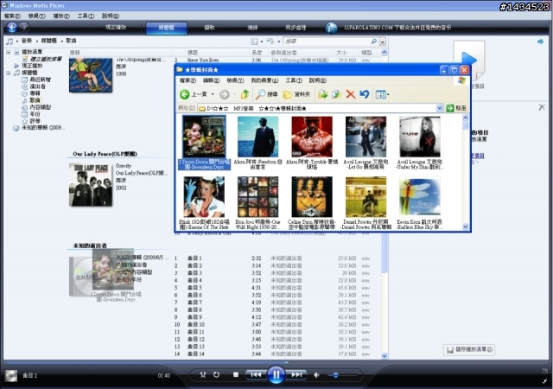Select the 3 Doors Down Seventeen Days thumbnail
This screenshot has width=553, height=389.
(x=204, y=143)
